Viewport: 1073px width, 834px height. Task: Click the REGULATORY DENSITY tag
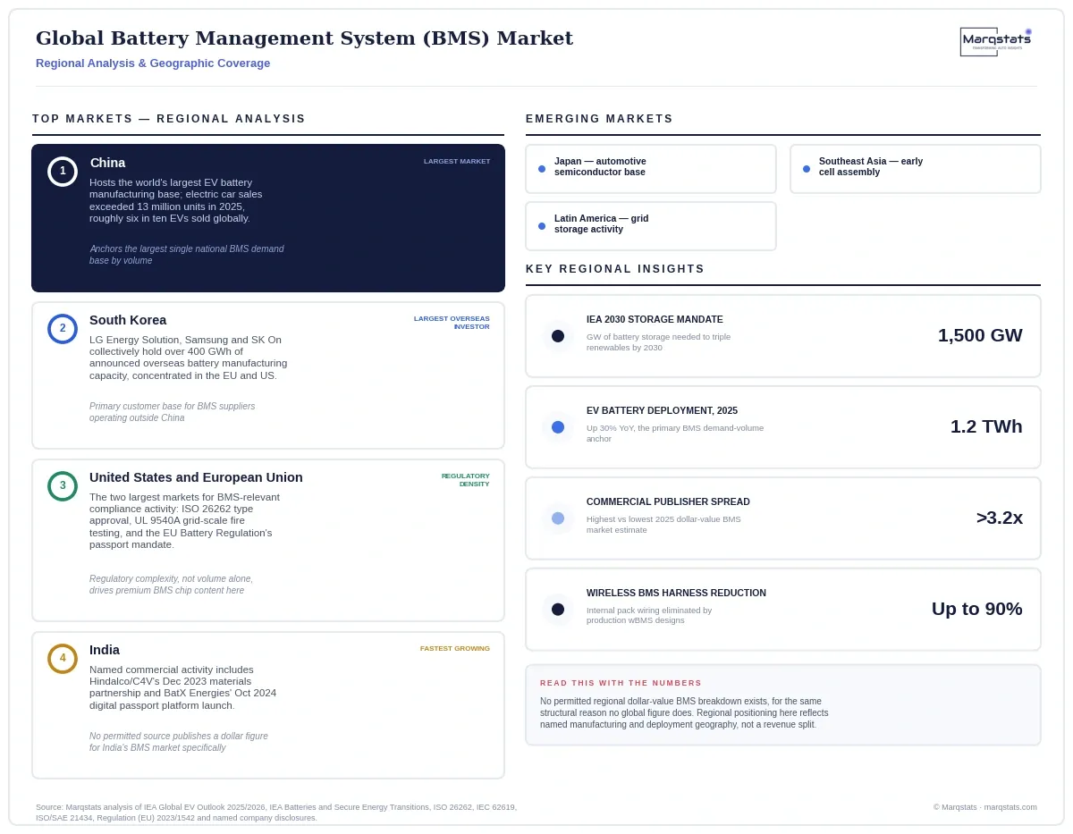[x=466, y=480]
